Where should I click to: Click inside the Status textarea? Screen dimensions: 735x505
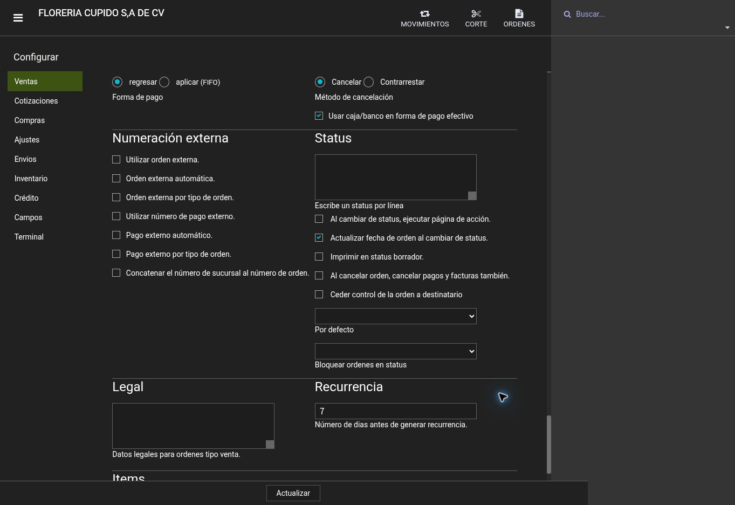395,177
